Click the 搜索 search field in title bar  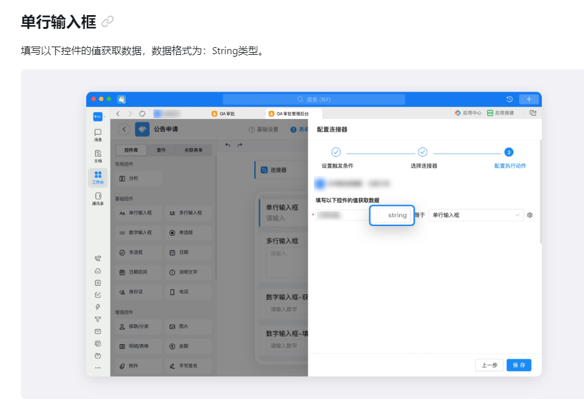pos(314,99)
